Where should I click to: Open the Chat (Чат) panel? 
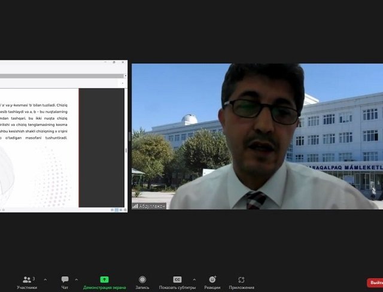point(65,282)
